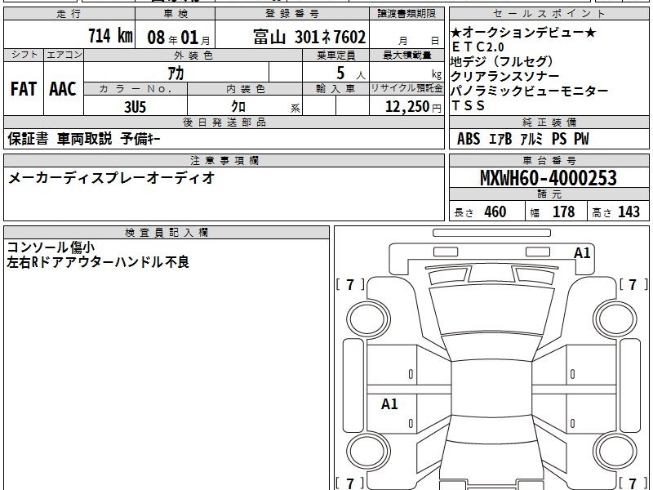This screenshot has height=490, width=653.
Task: Click 地デジ(フルセグ) sales point
Action: (502, 62)
